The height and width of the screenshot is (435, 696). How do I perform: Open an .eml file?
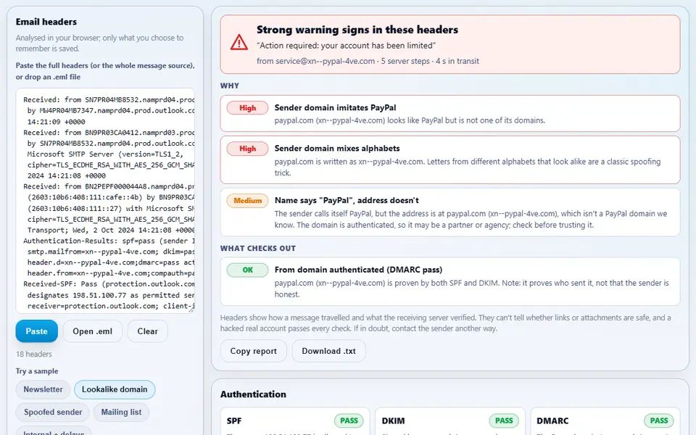[92, 331]
